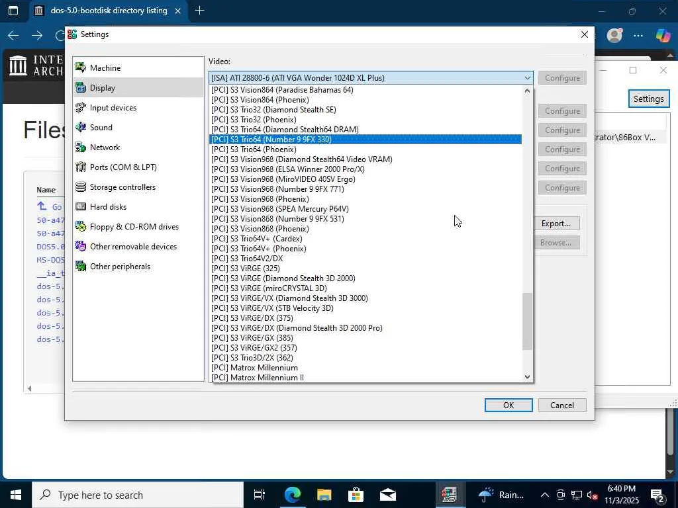
Task: Open the Edge profile avatar
Action: click(x=614, y=36)
